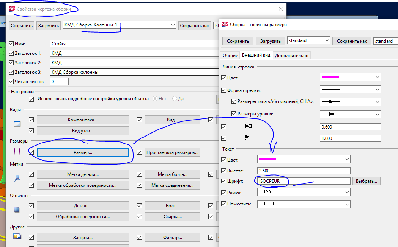Click the Views section monitor icon
Viewport: 398px width, 247px height.
click(17, 124)
